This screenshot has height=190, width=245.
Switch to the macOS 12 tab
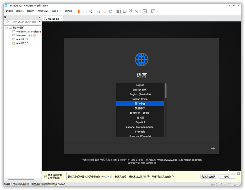tap(53, 19)
